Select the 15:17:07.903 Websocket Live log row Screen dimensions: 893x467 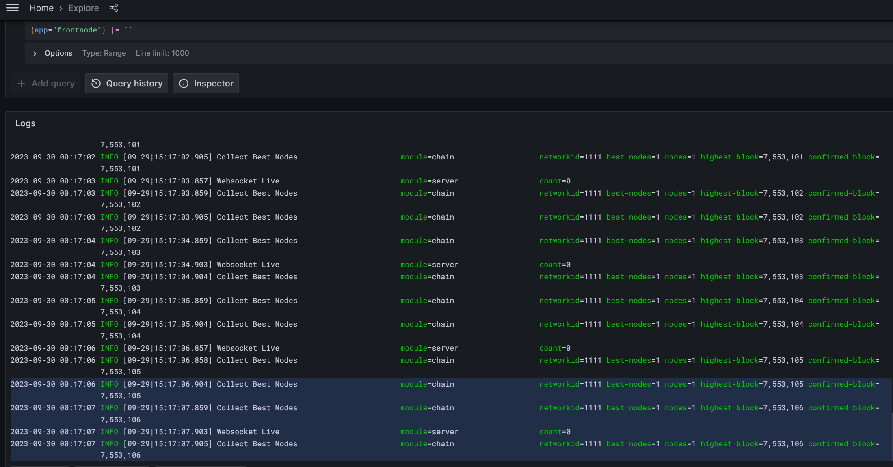pyautogui.click(x=248, y=432)
